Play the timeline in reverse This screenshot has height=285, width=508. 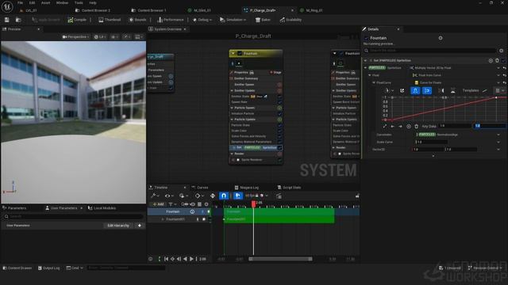(x=185, y=259)
